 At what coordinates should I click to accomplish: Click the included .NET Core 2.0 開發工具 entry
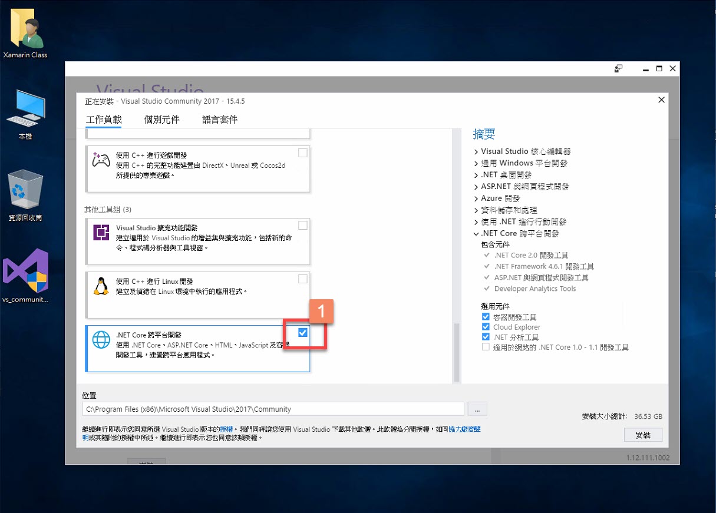point(531,256)
